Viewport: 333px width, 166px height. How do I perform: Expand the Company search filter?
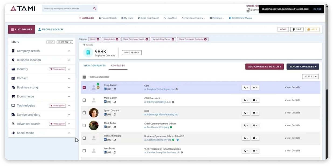[42, 51]
